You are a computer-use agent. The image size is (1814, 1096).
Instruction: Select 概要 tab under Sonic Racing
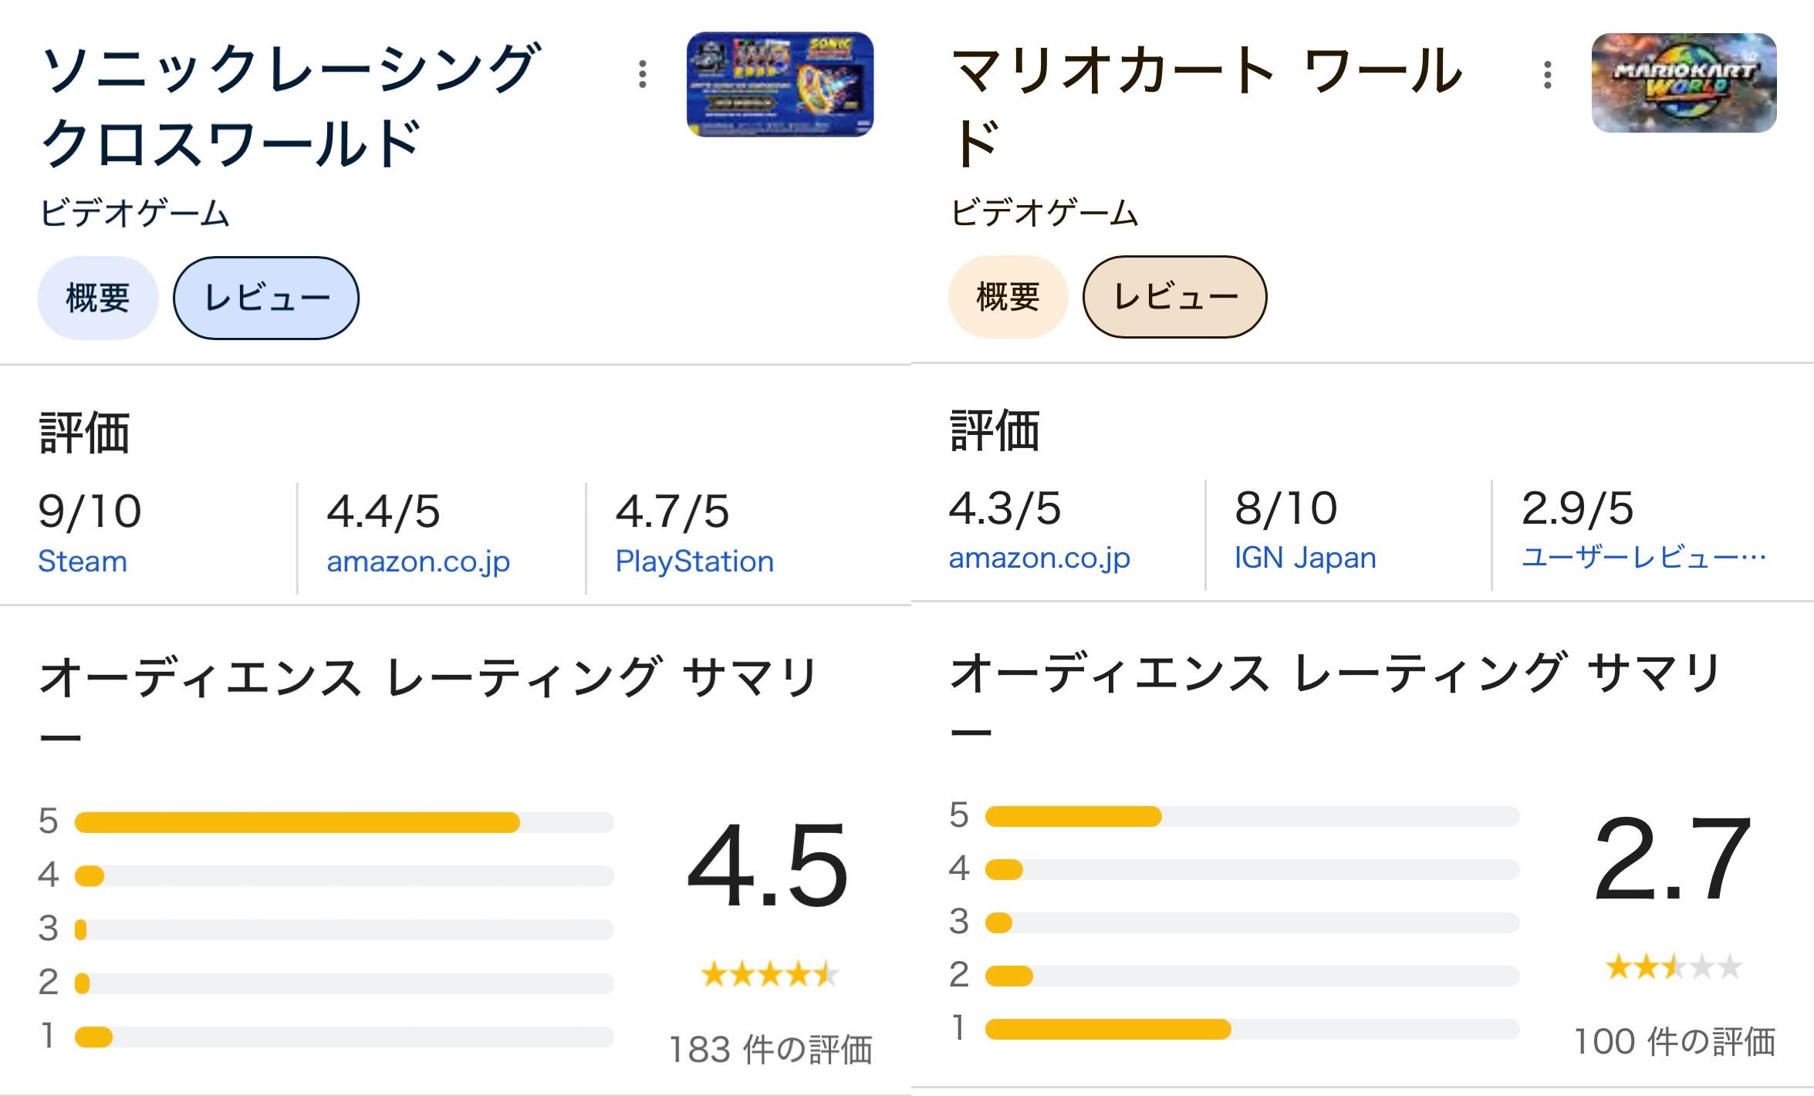pyautogui.click(x=98, y=298)
